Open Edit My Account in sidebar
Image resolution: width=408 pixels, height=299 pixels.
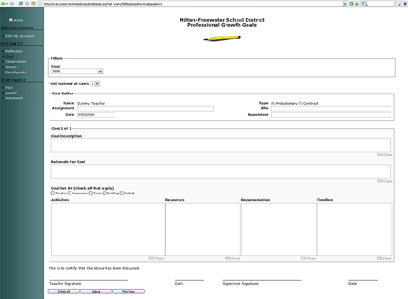pyautogui.click(x=20, y=36)
